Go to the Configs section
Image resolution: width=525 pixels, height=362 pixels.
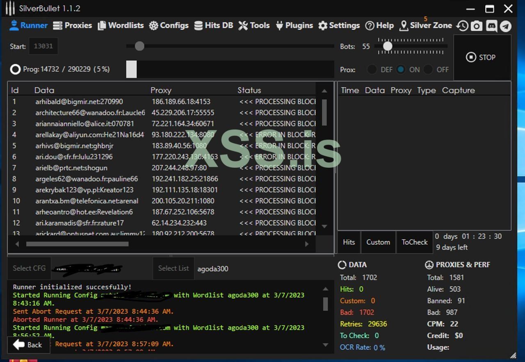click(169, 25)
